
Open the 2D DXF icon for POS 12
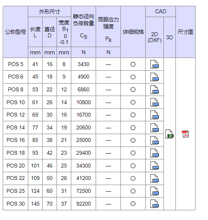coord(155,115)
